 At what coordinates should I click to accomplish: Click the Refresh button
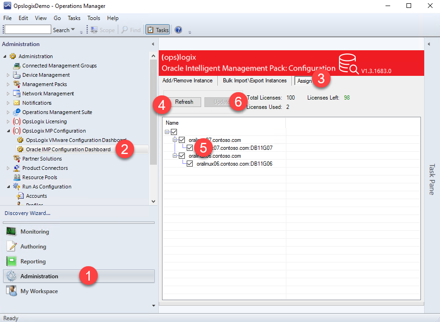click(184, 102)
